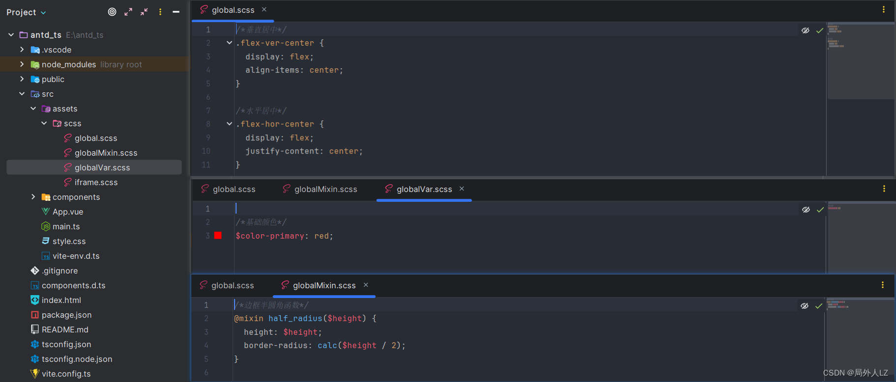The image size is (896, 382).
Task: Click the inspections checkmark in bottom editor
Action: coord(819,306)
